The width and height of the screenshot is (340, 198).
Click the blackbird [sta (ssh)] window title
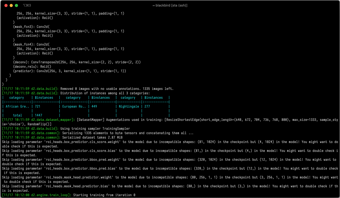click(x=170, y=5)
